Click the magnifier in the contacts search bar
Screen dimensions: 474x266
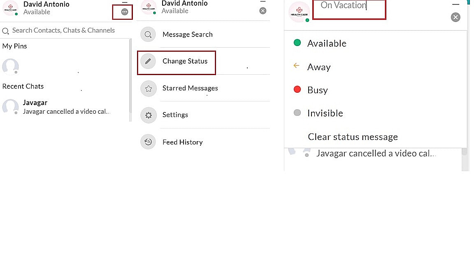point(5,30)
